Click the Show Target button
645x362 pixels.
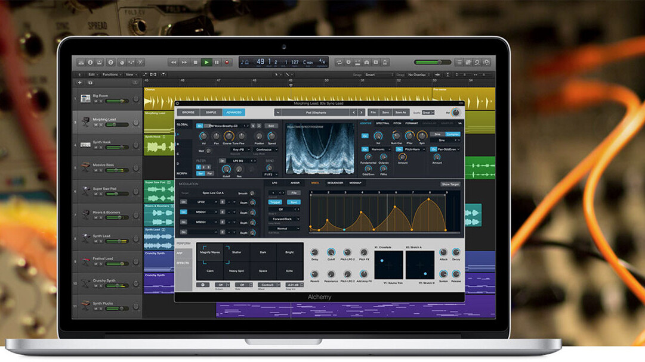pyautogui.click(x=450, y=184)
